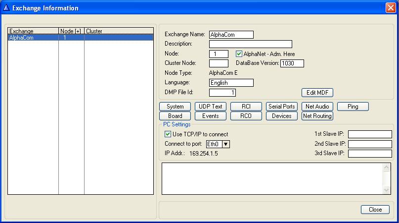
Task: Open Net Audio settings
Action: pyautogui.click(x=317, y=107)
